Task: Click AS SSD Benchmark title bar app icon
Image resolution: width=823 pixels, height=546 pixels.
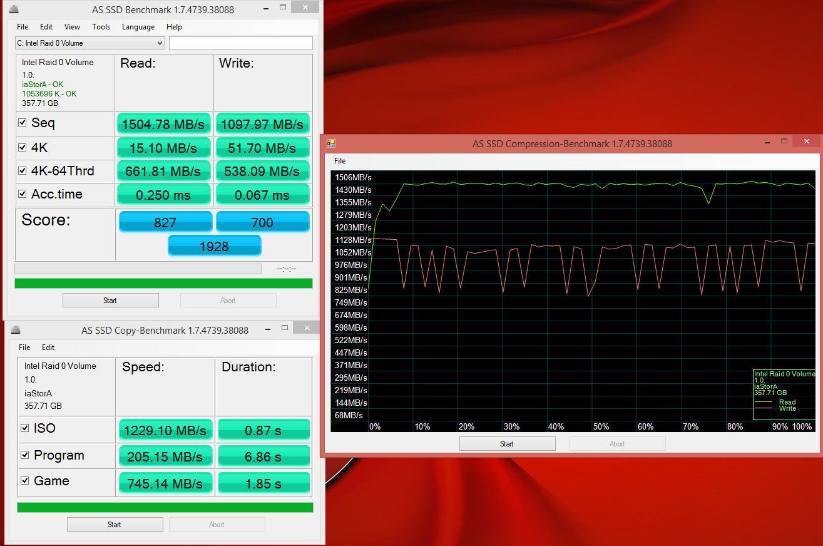Action: [x=15, y=9]
